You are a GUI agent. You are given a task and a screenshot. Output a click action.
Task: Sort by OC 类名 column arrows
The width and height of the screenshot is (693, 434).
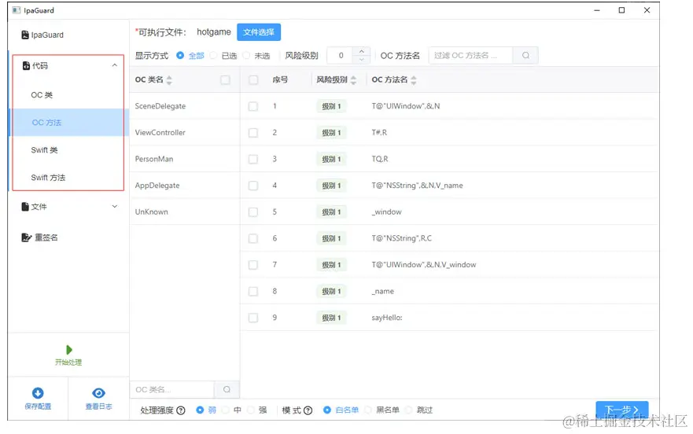[169, 80]
